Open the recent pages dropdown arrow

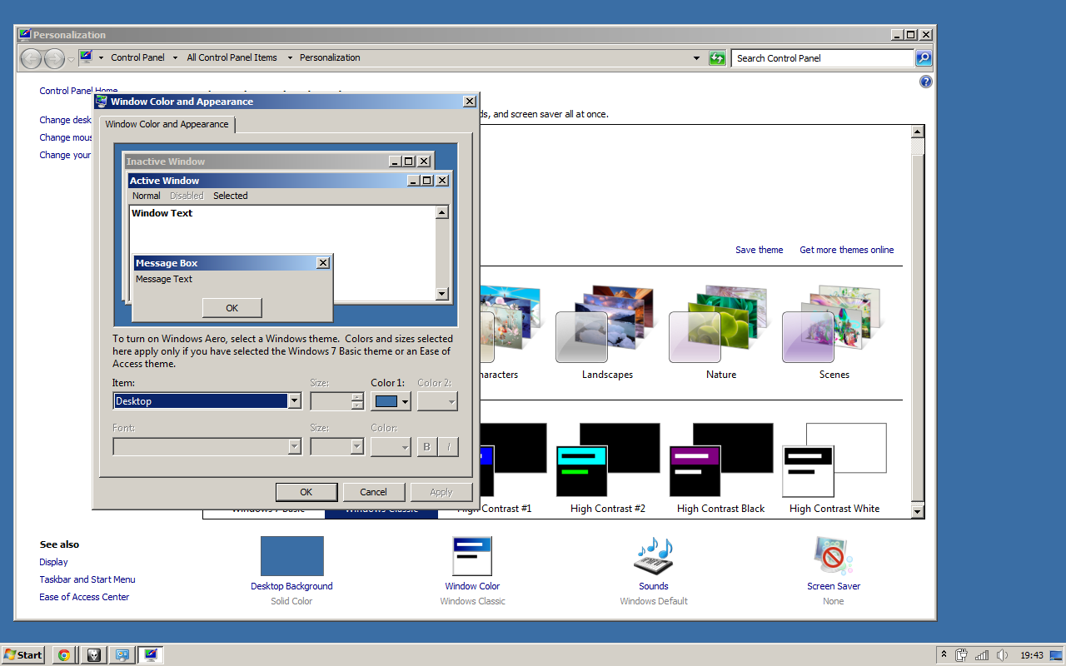click(x=71, y=59)
